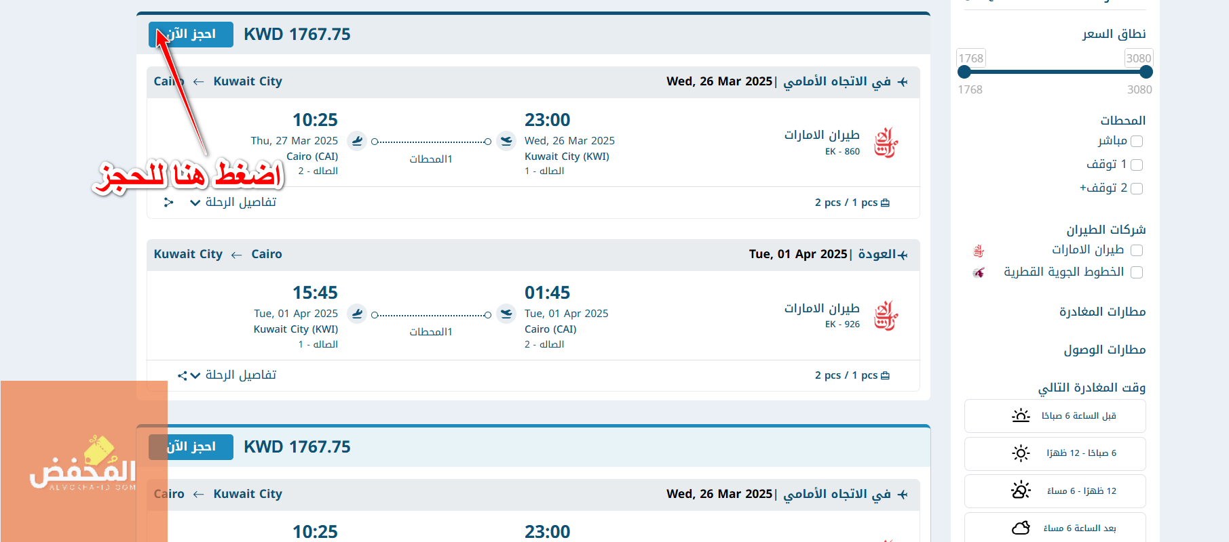Tick the 'مباشر' direct flights checkbox
The width and height of the screenshot is (1229, 542).
1137,141
